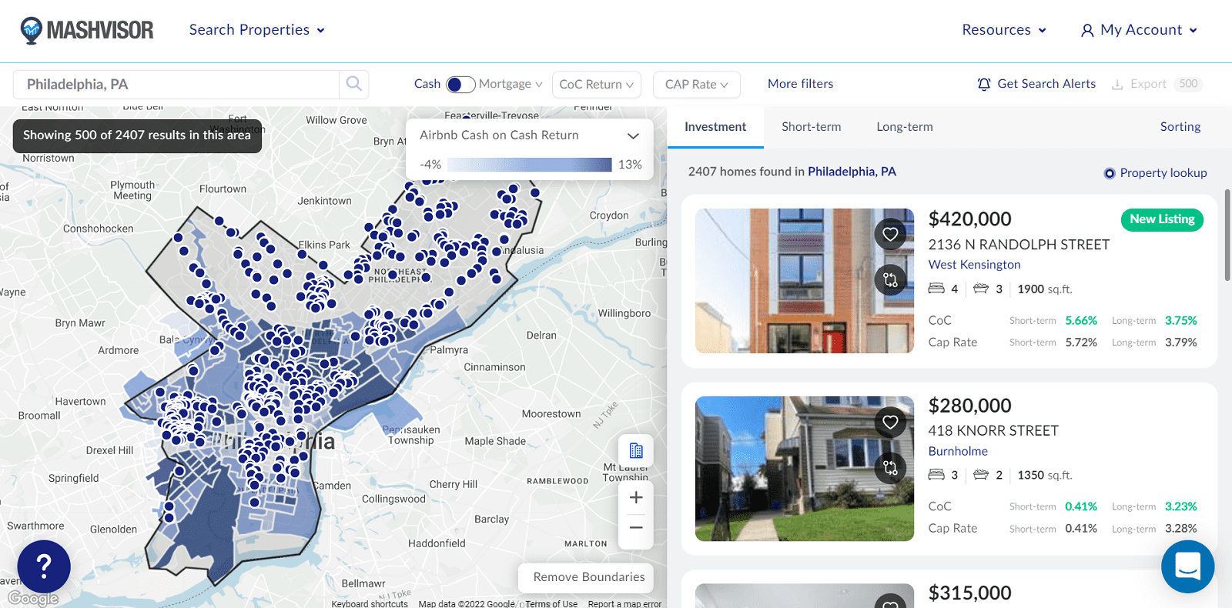1232x608 pixels.
Task: Click the Export download icon
Action: tap(1117, 84)
